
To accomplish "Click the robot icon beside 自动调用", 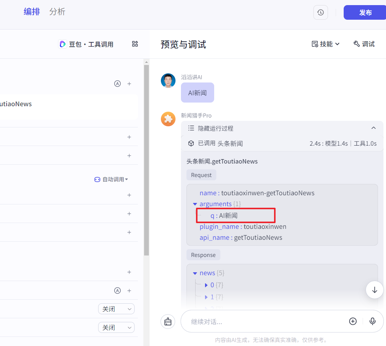I will 97,180.
